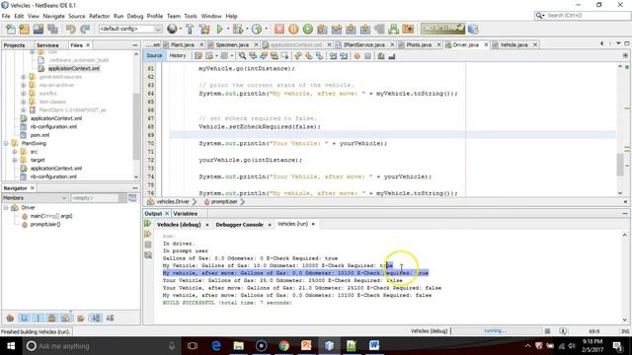This screenshot has height=355, width=632.
Task: Close the Driver.java tab
Action: click(486, 44)
